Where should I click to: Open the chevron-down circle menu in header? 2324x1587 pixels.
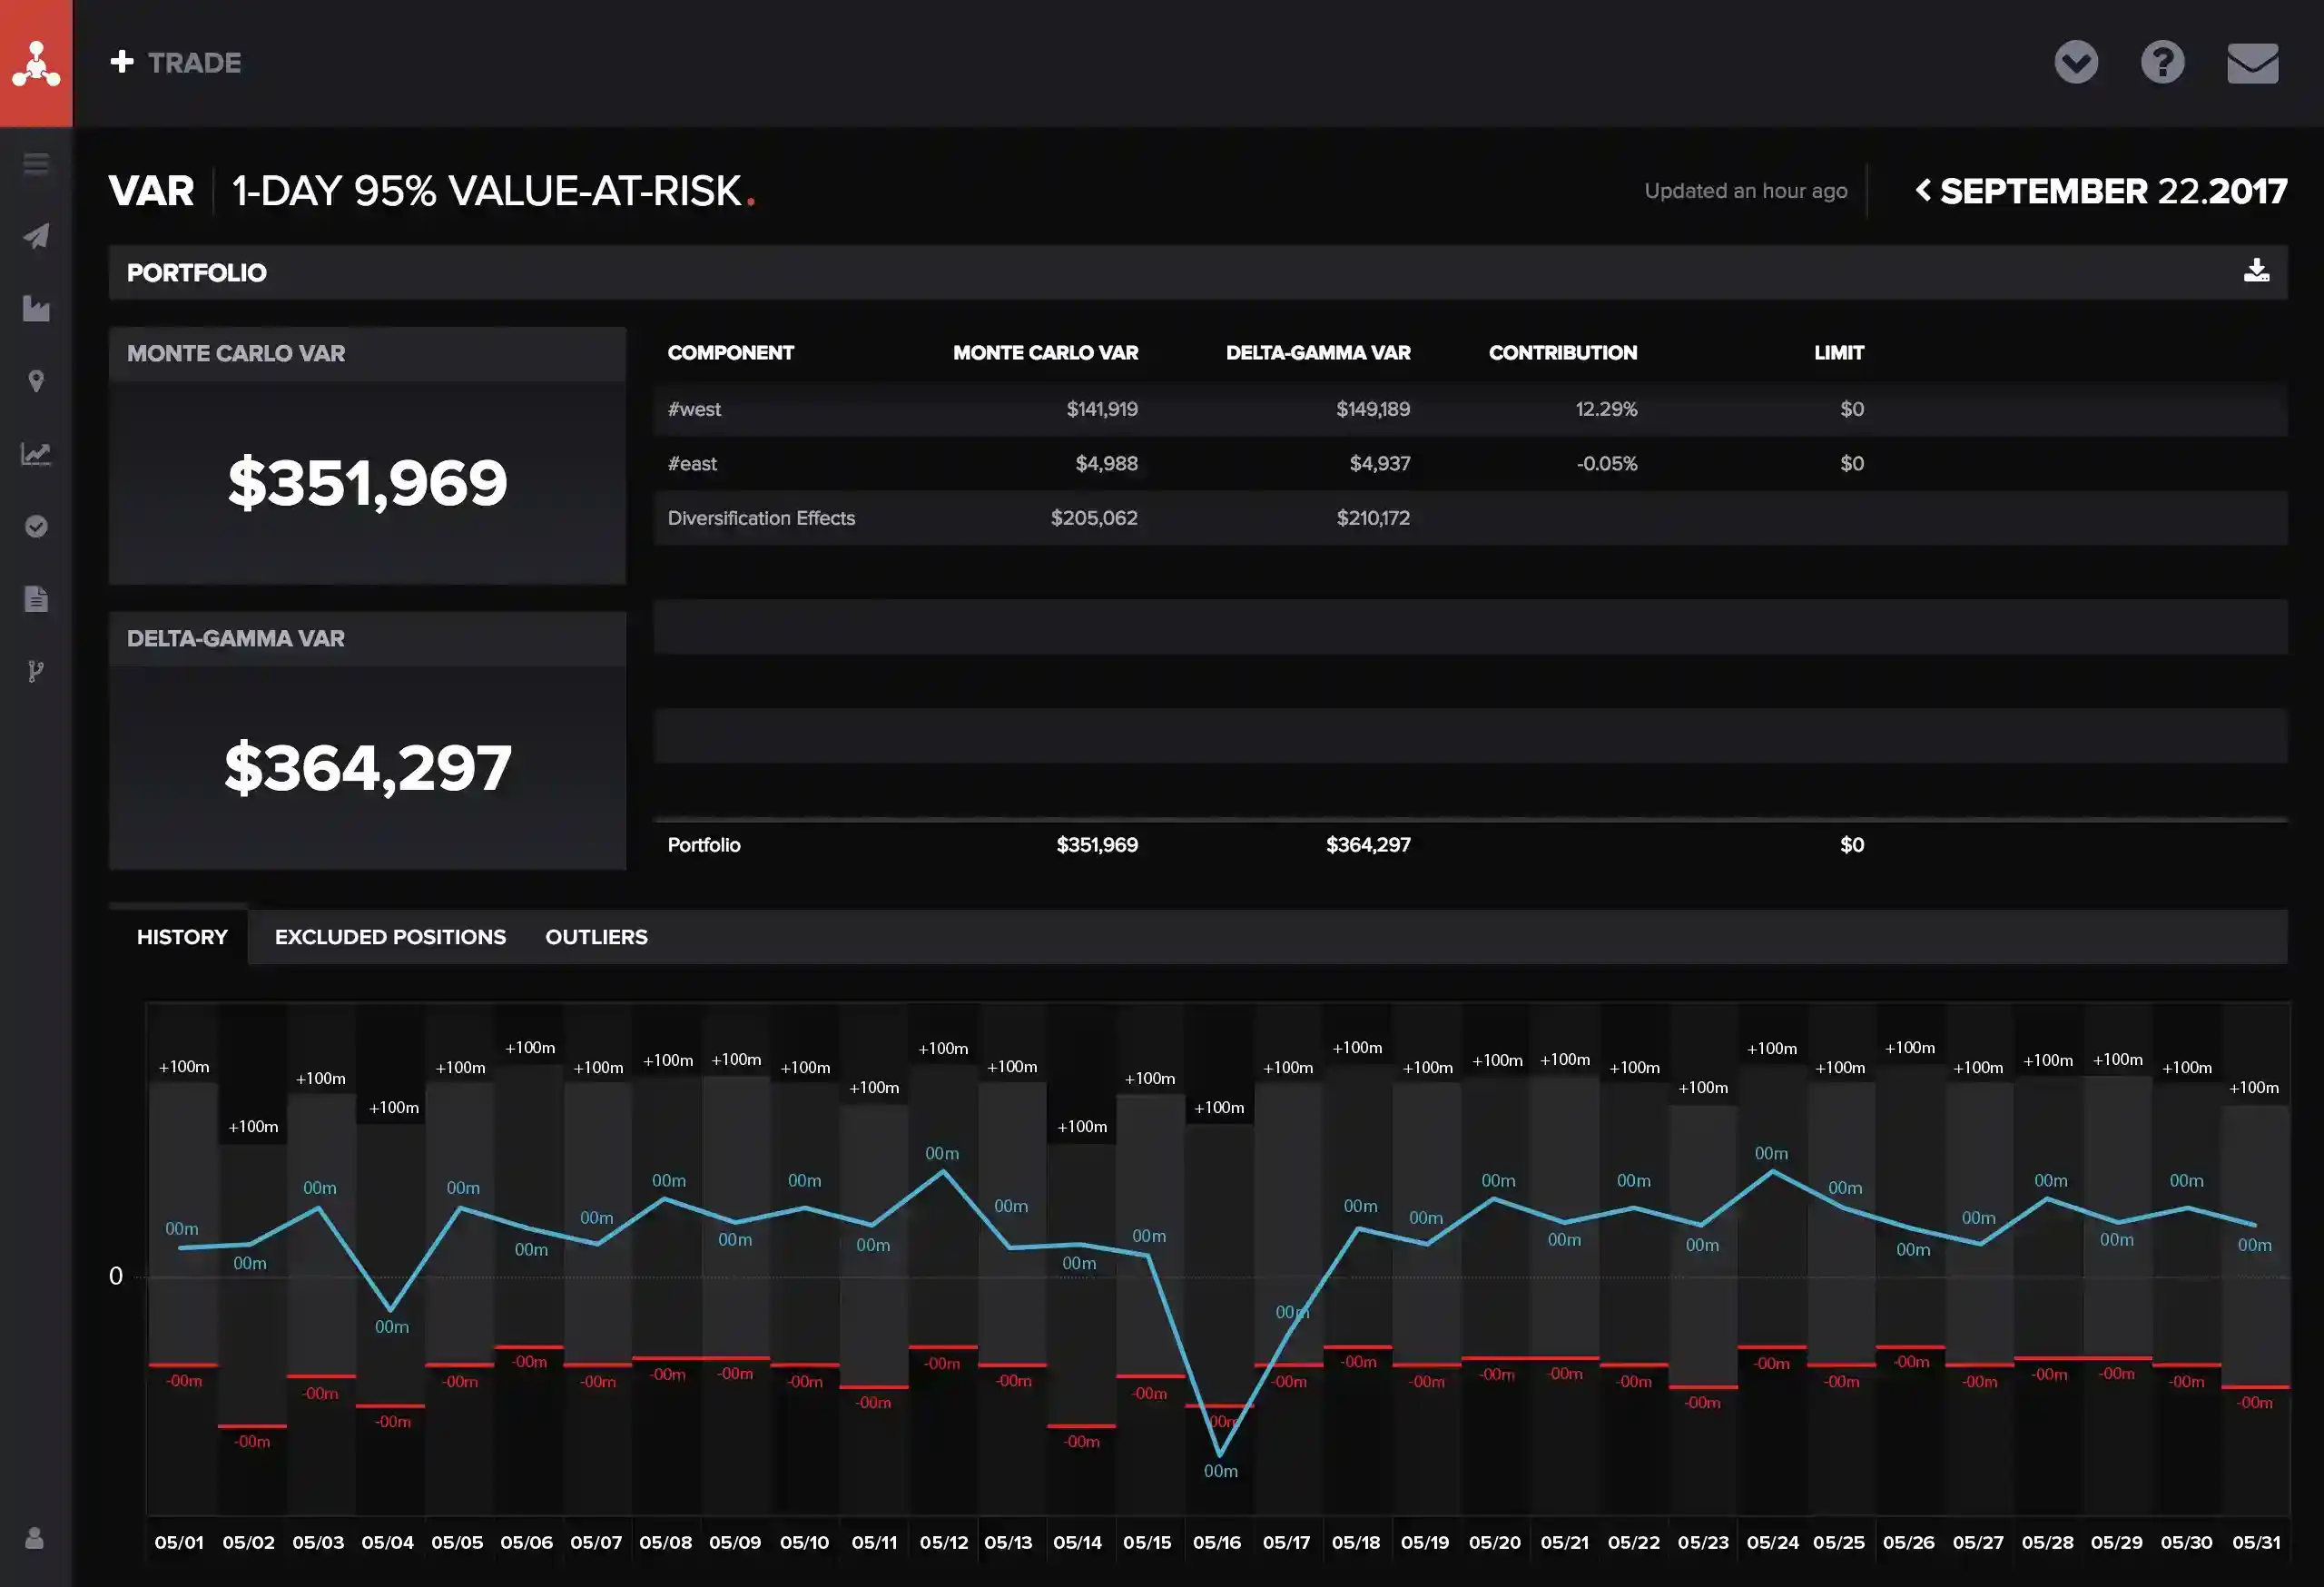pyautogui.click(x=2076, y=63)
